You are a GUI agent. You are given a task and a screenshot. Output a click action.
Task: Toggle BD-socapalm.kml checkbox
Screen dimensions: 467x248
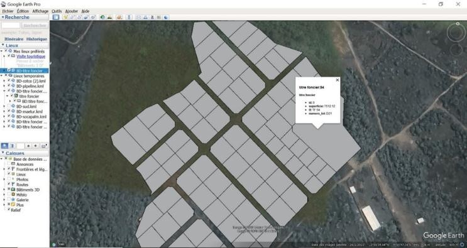click(x=9, y=116)
